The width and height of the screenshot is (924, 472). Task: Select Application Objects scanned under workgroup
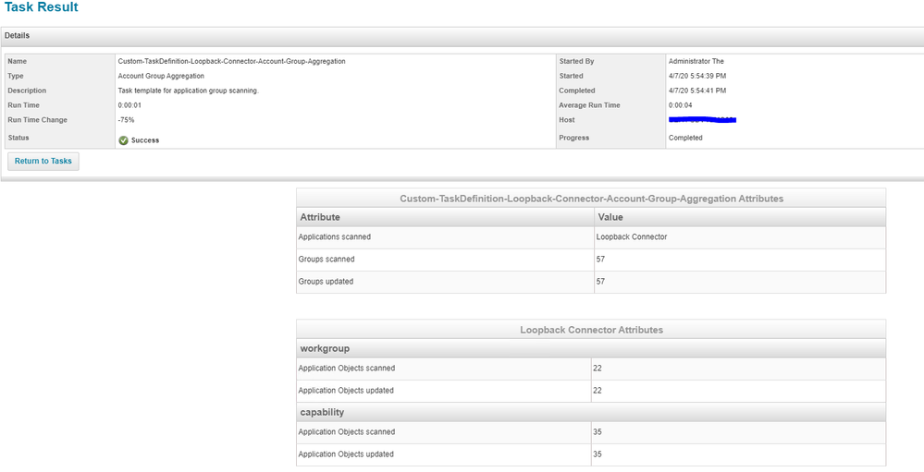(x=346, y=369)
